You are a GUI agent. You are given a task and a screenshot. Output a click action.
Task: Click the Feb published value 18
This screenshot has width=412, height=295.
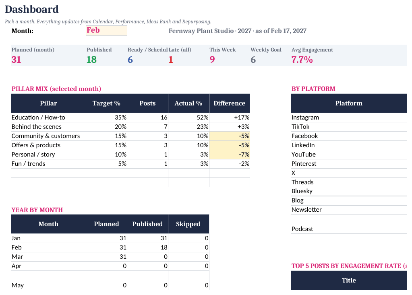click(x=147, y=248)
